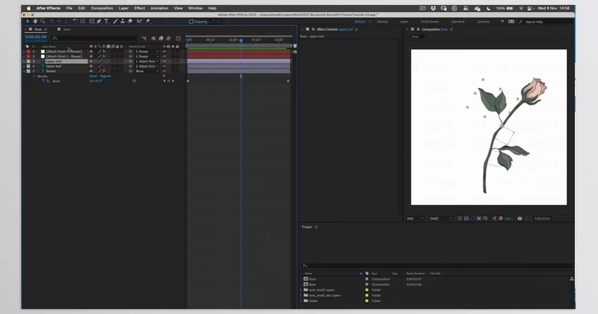598x314 pixels.
Task: Open the File menu
Action: click(x=69, y=8)
